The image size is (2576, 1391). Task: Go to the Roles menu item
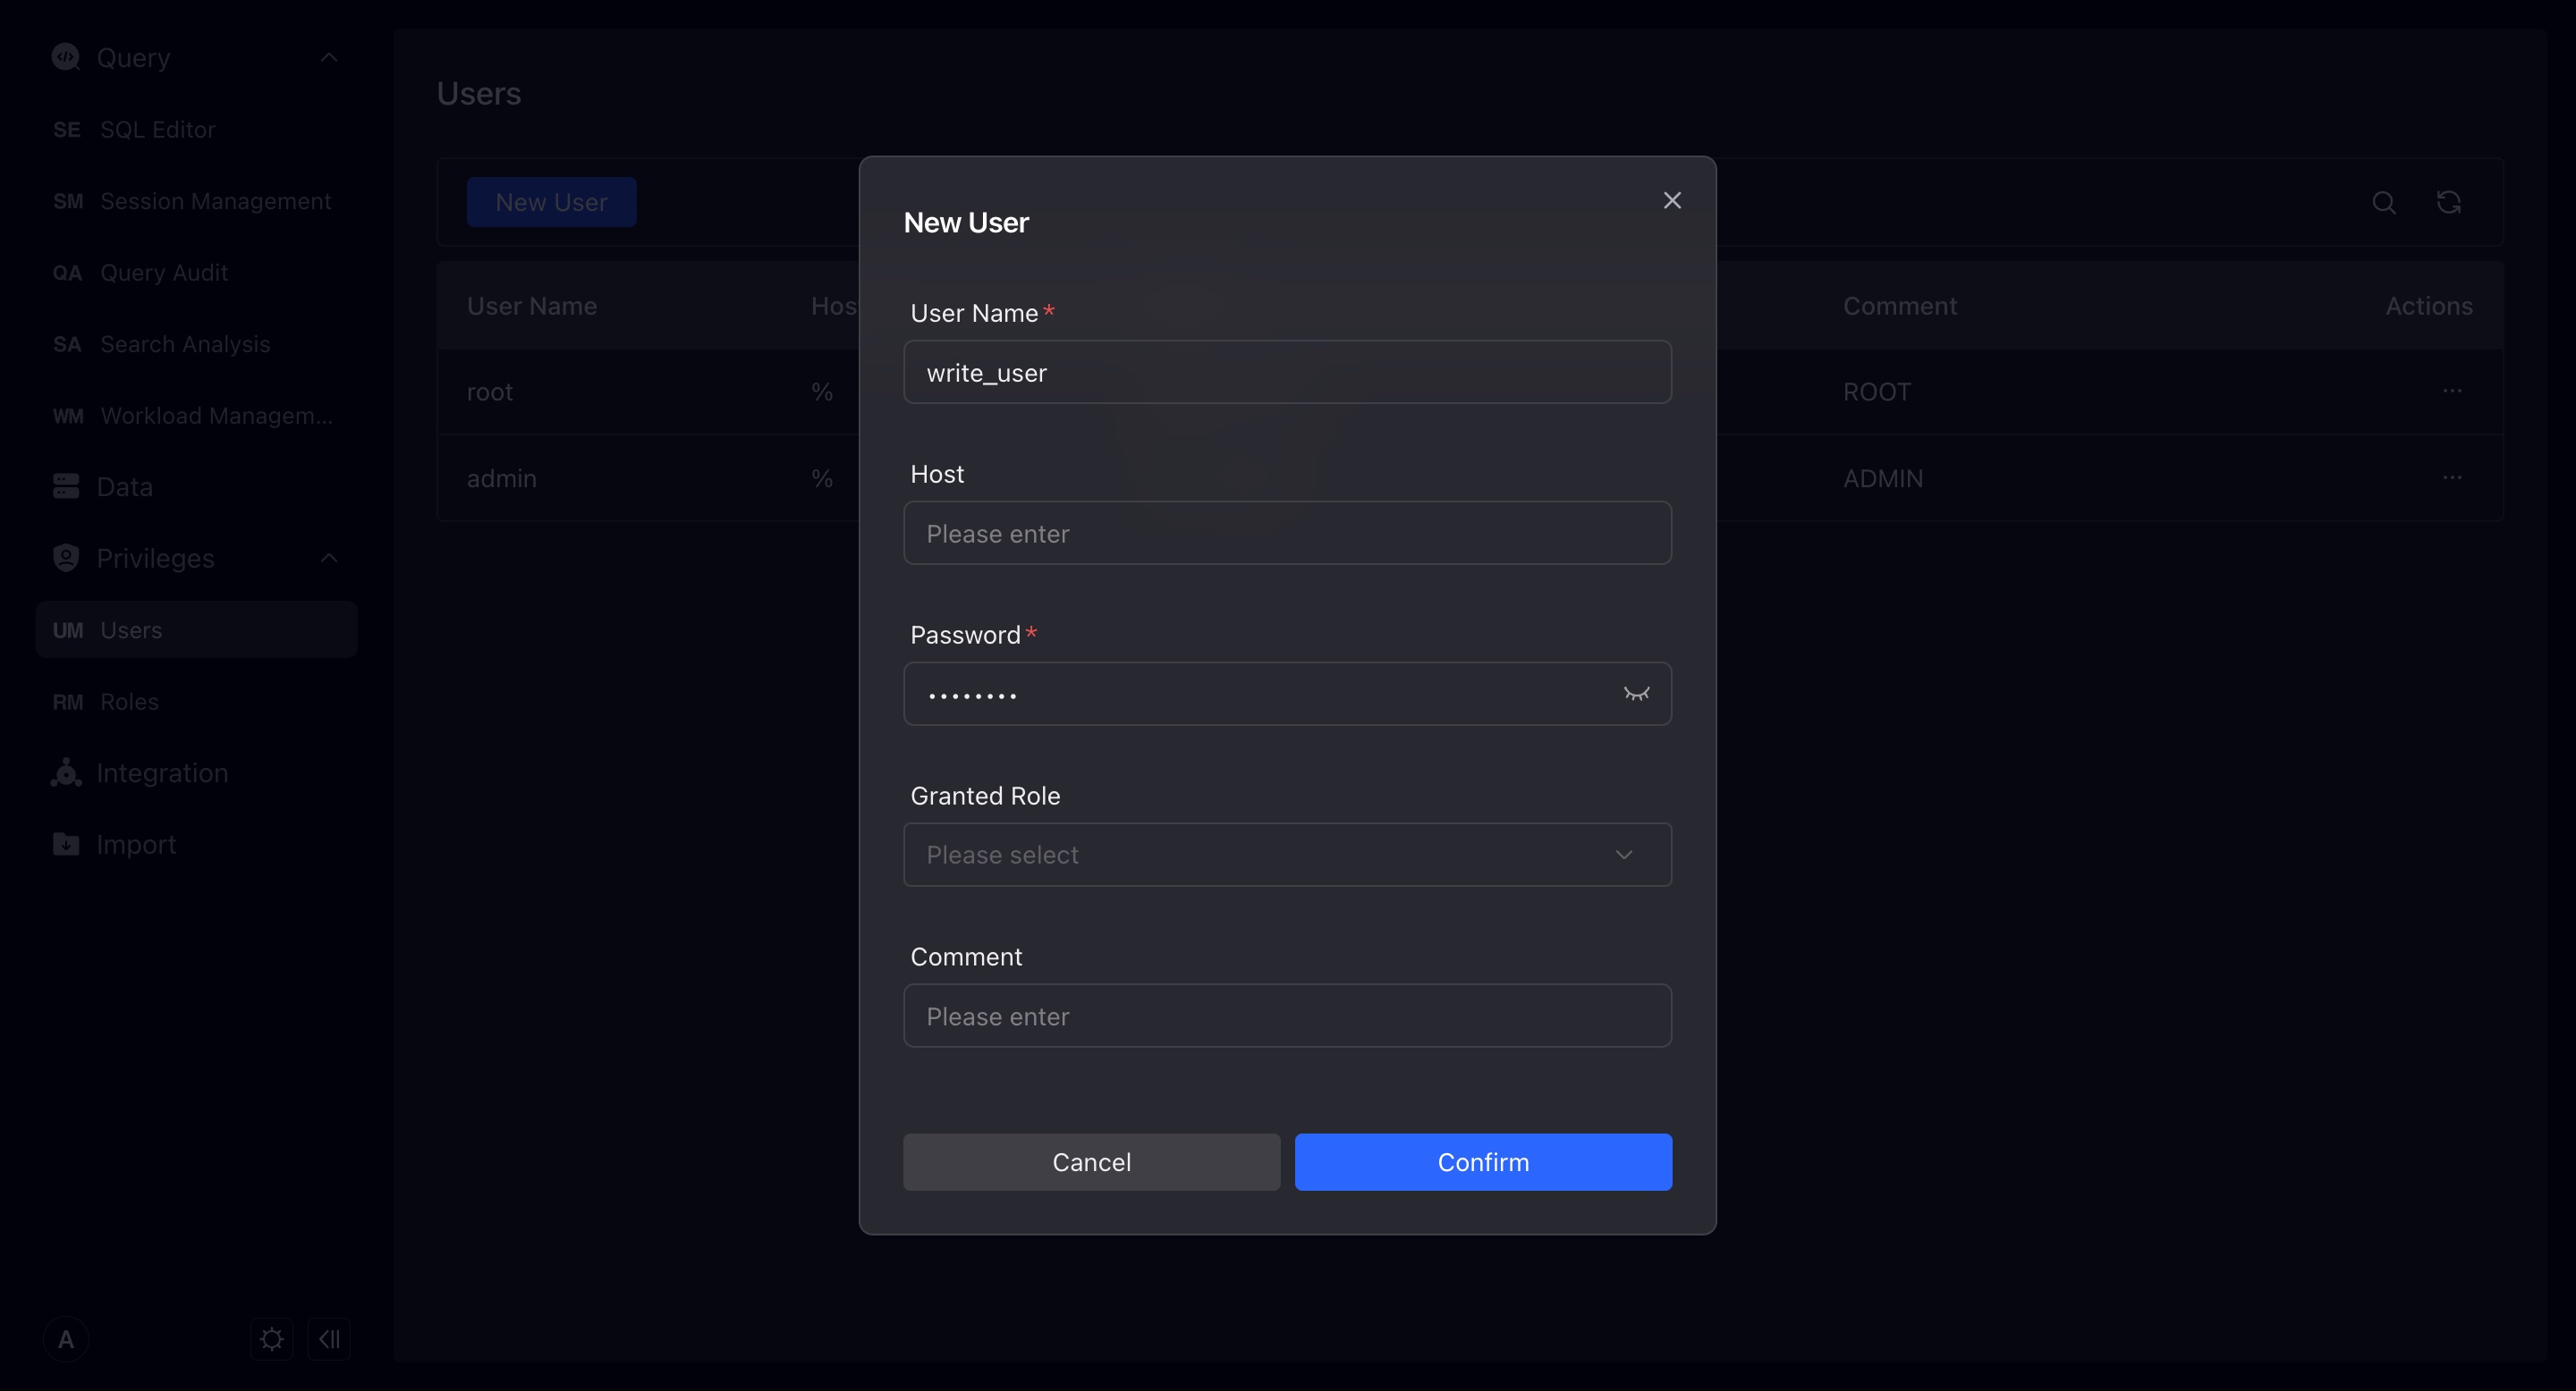click(x=129, y=702)
